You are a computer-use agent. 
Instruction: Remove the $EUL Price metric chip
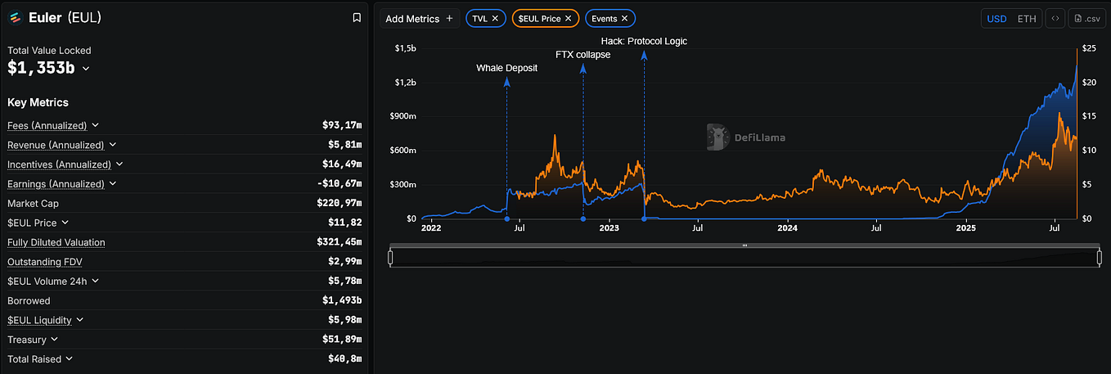coord(568,18)
